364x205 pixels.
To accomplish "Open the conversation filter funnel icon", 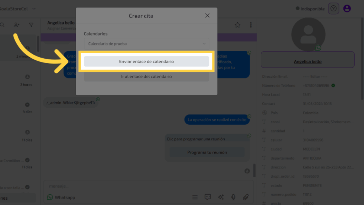I will click(x=31, y=25).
